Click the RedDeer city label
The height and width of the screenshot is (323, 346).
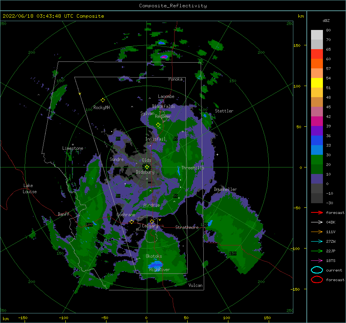[x=163, y=116]
